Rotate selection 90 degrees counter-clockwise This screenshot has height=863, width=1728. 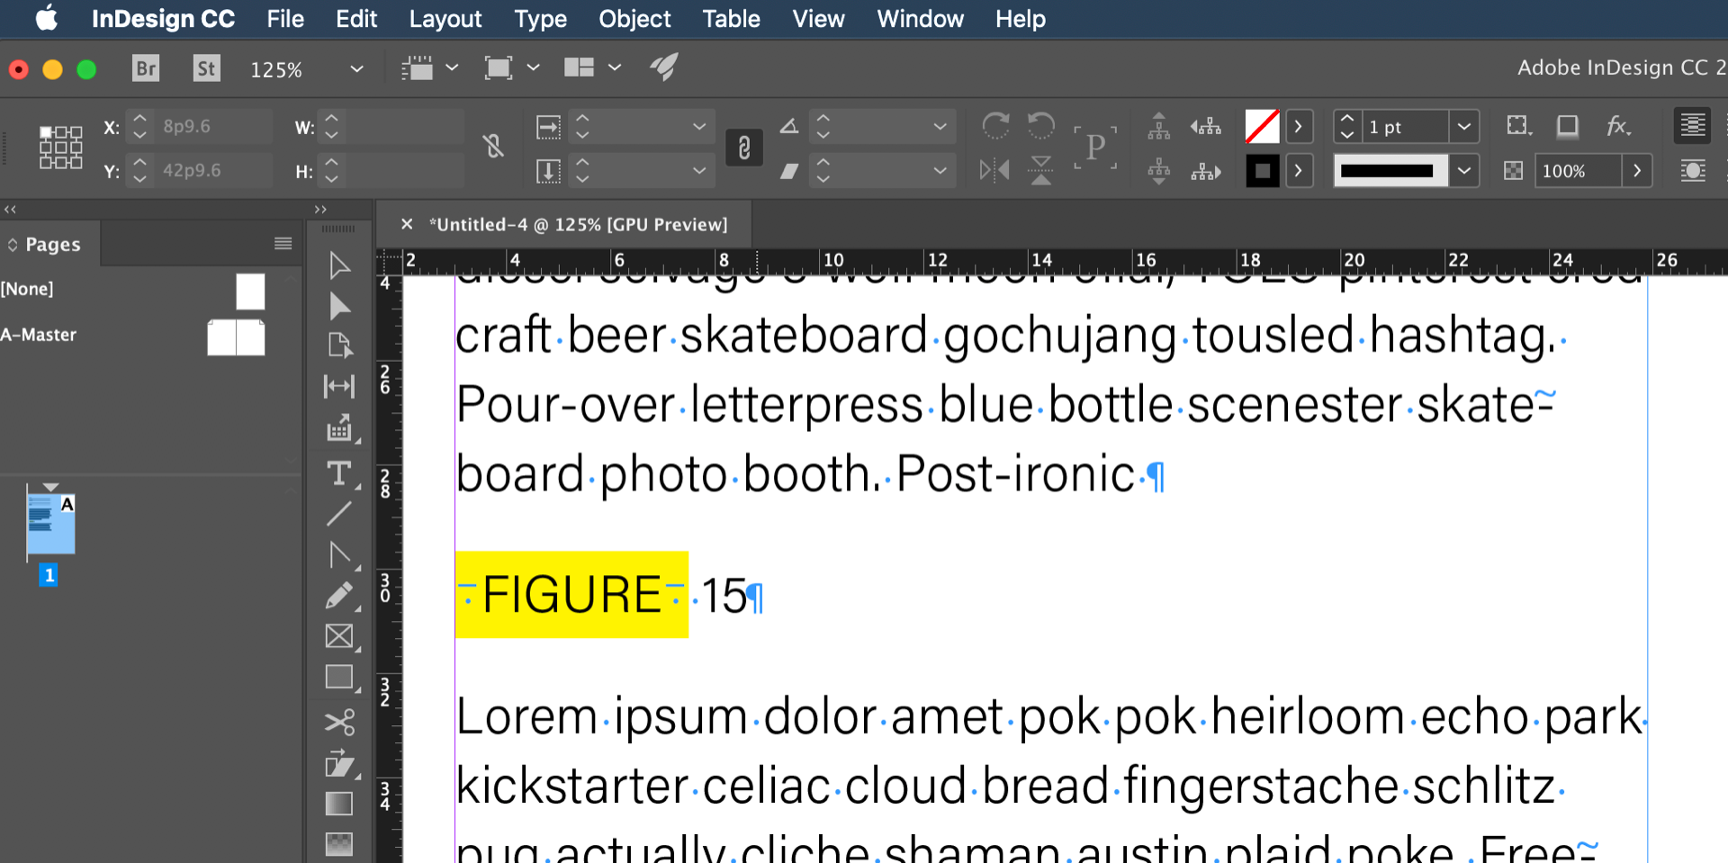pyautogui.click(x=1041, y=126)
